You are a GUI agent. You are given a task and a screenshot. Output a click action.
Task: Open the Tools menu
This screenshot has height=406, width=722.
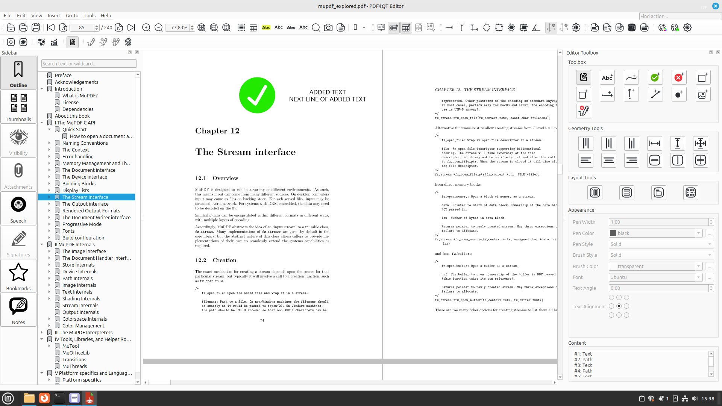(x=89, y=16)
